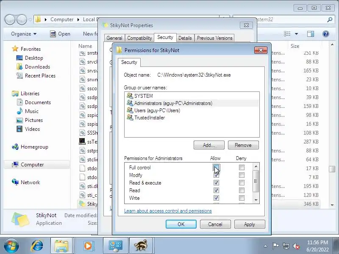339x254 pixels.
Task: Toggle Allow checkbox for Full control
Action: coord(216,167)
